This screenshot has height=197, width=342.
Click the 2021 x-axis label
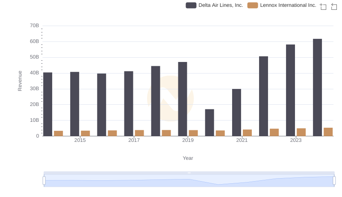tap(242, 140)
